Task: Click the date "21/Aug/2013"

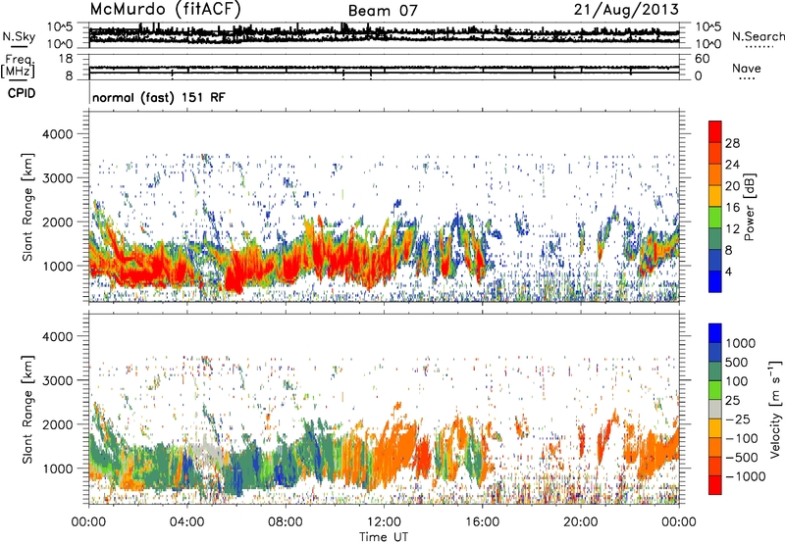Action: 626,9
